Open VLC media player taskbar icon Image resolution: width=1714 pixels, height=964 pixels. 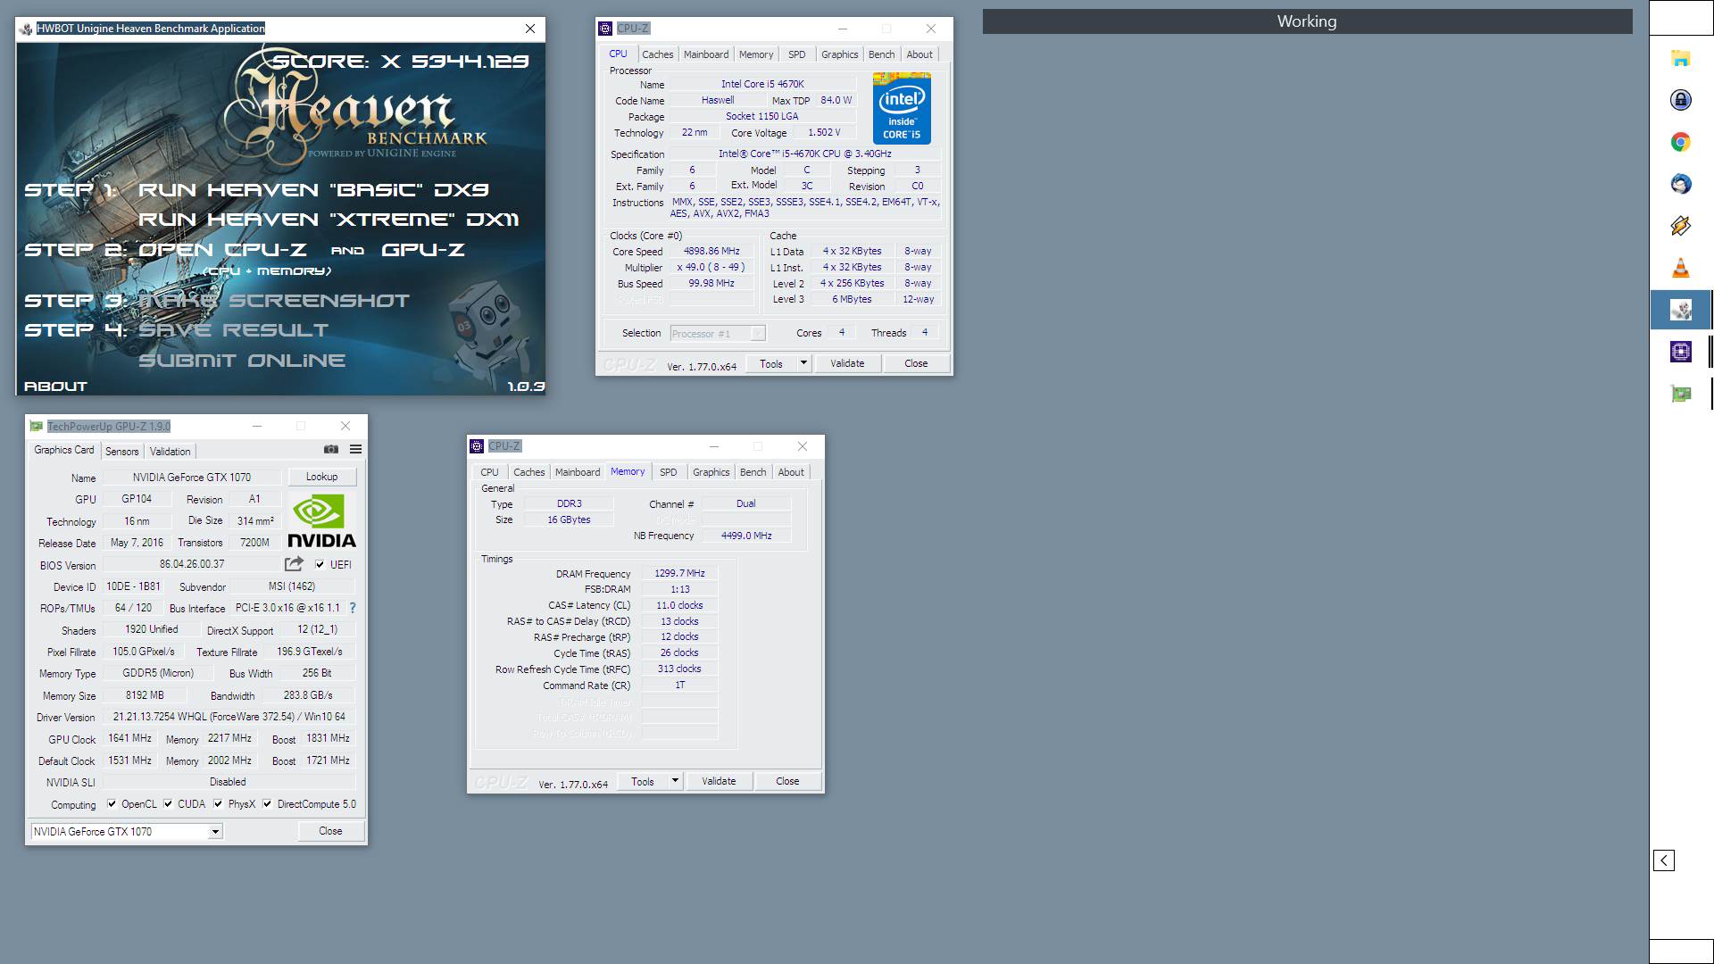click(1680, 268)
